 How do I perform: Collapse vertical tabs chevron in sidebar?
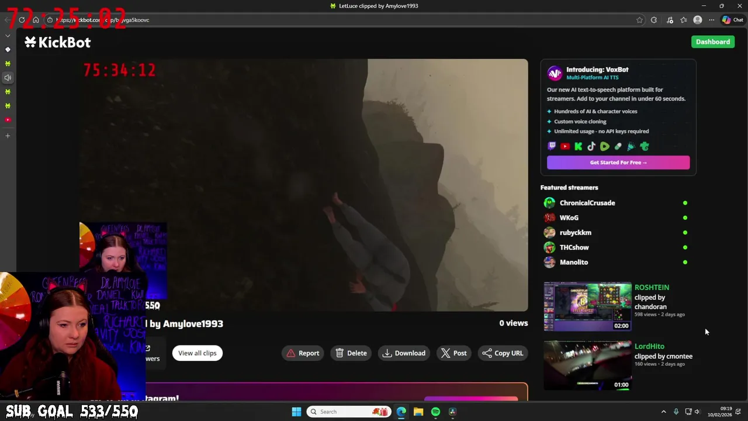8,36
